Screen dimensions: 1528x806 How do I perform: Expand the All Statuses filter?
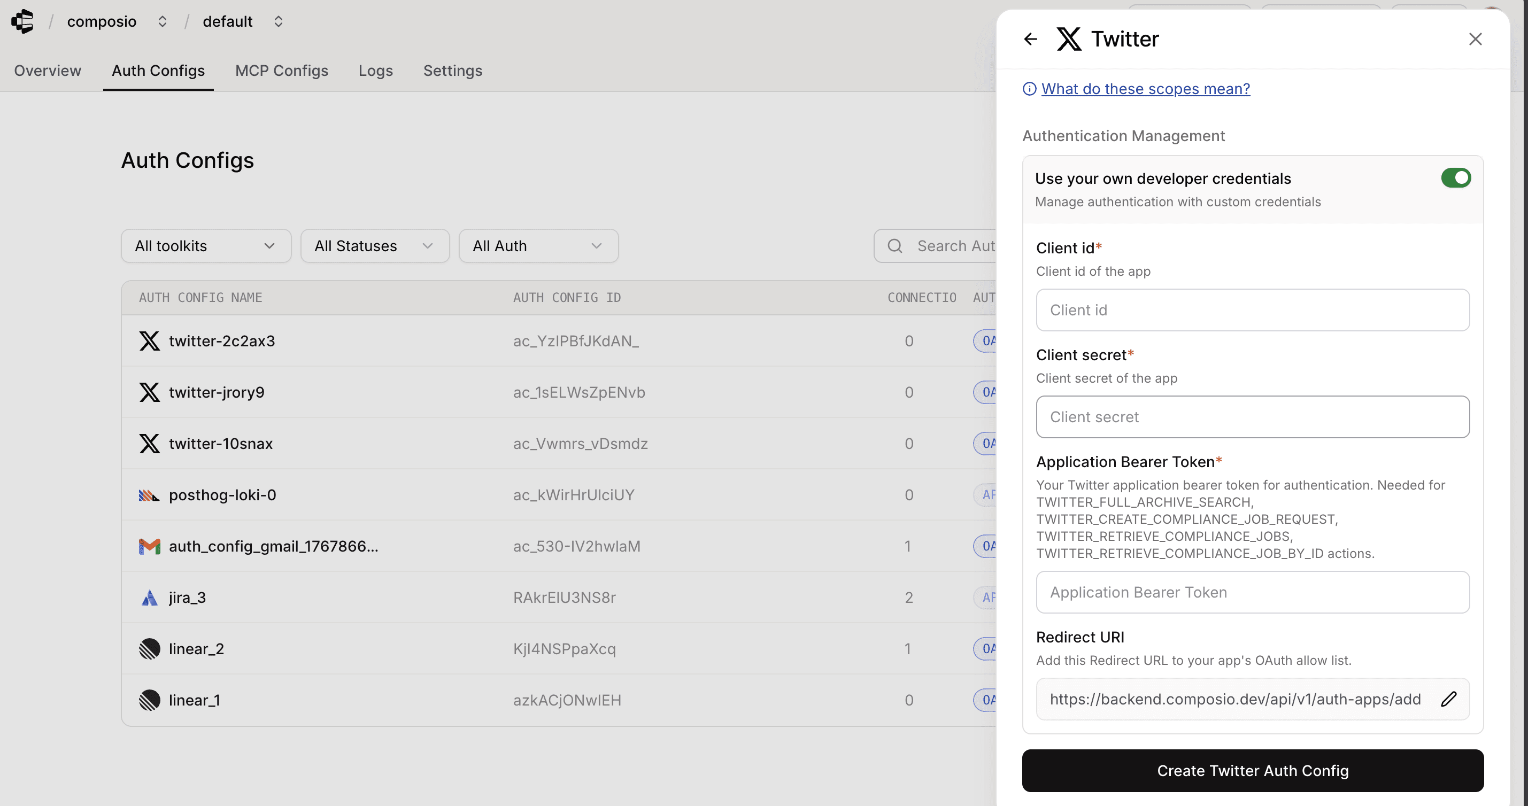click(374, 246)
